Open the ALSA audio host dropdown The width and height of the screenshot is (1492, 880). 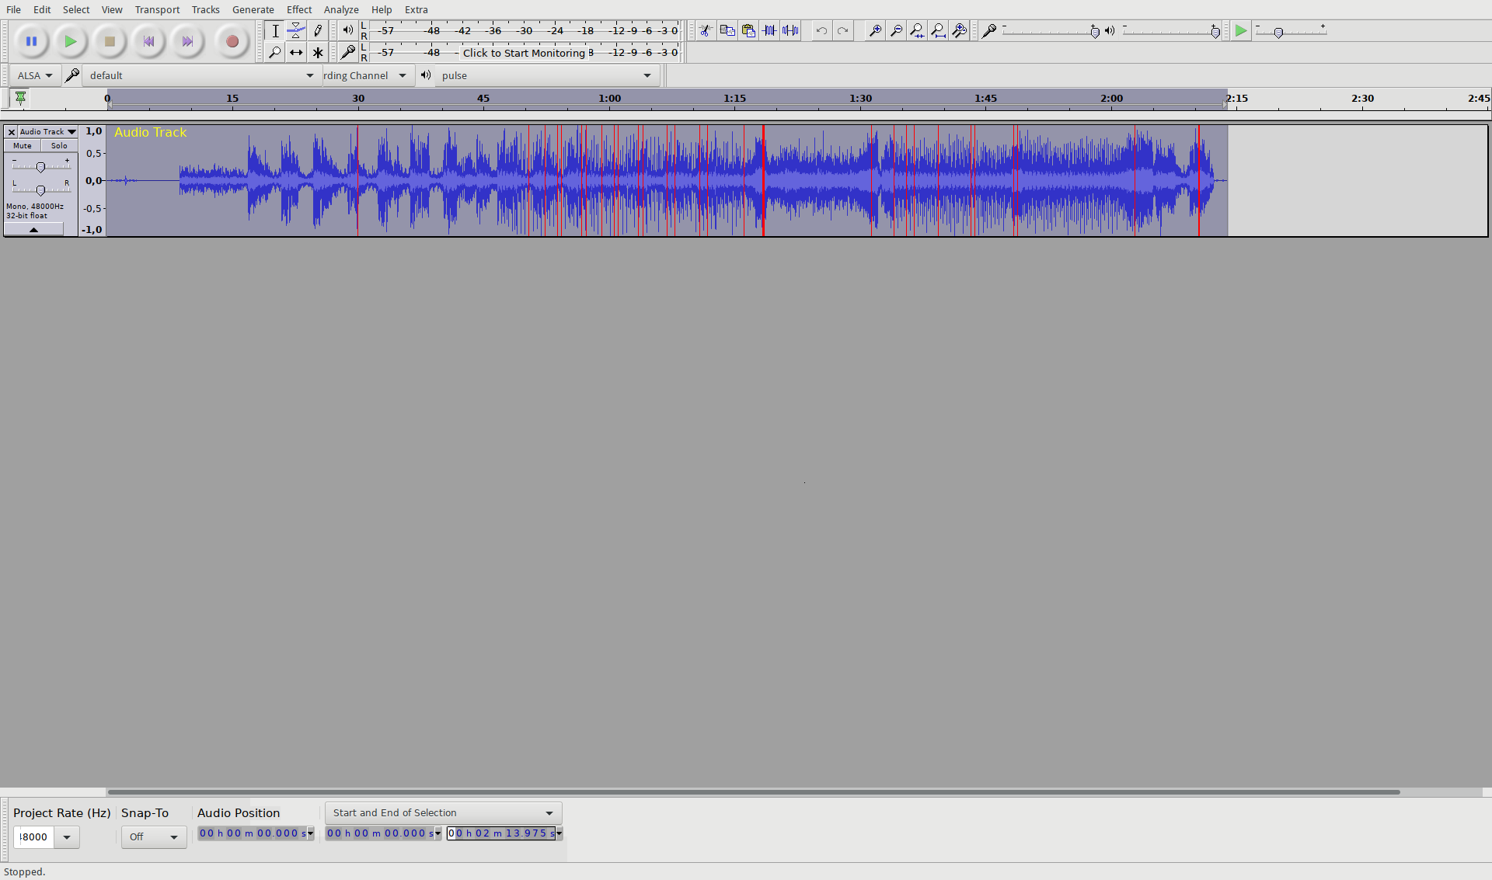tap(34, 75)
